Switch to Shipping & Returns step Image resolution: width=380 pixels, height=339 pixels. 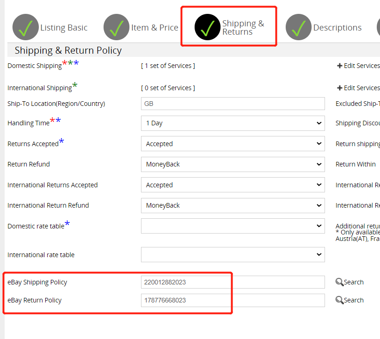click(x=229, y=27)
